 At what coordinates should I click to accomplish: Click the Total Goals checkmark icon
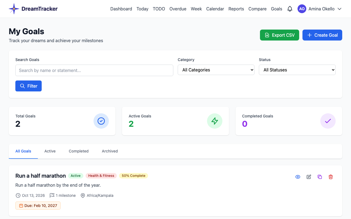click(101, 121)
